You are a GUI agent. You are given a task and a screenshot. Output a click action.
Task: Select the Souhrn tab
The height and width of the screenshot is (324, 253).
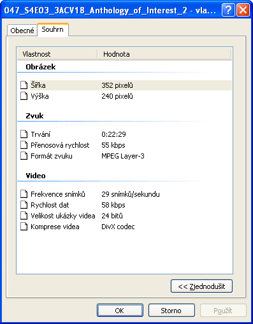pyautogui.click(x=53, y=29)
